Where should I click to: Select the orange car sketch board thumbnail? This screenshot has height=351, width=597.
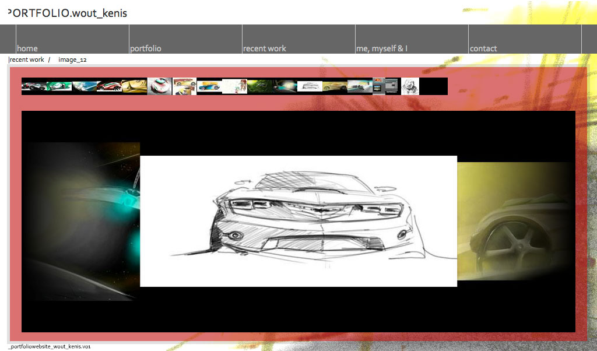[x=184, y=86]
